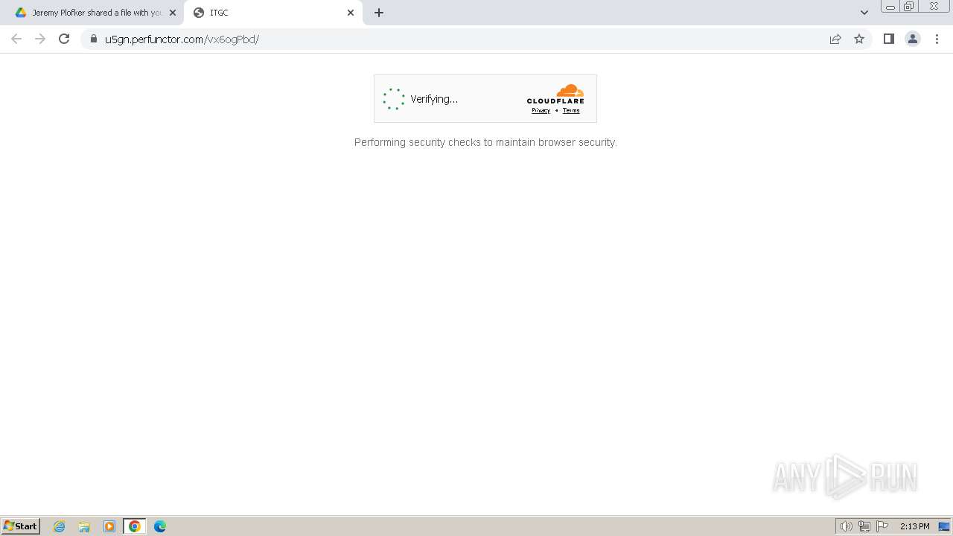Click the Verifying spinner
This screenshot has width=953, height=536.
coord(394,99)
